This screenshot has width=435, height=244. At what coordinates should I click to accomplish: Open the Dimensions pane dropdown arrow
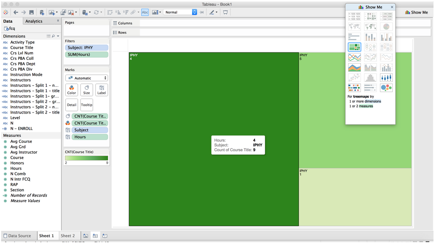[58, 36]
